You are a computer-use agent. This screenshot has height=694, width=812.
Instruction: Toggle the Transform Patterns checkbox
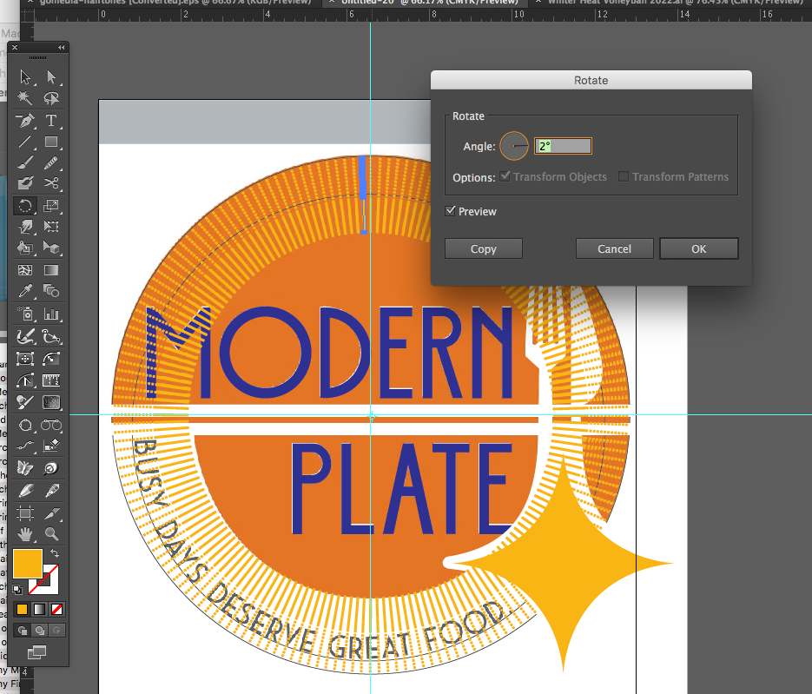coord(623,177)
